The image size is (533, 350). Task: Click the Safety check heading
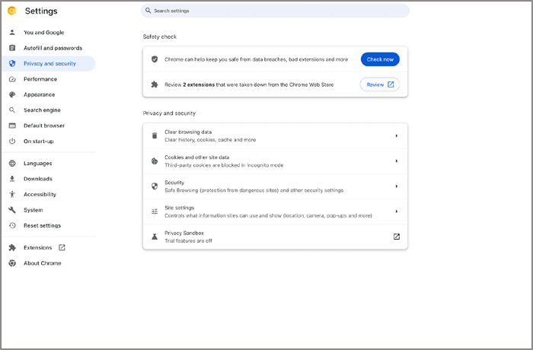[160, 37]
